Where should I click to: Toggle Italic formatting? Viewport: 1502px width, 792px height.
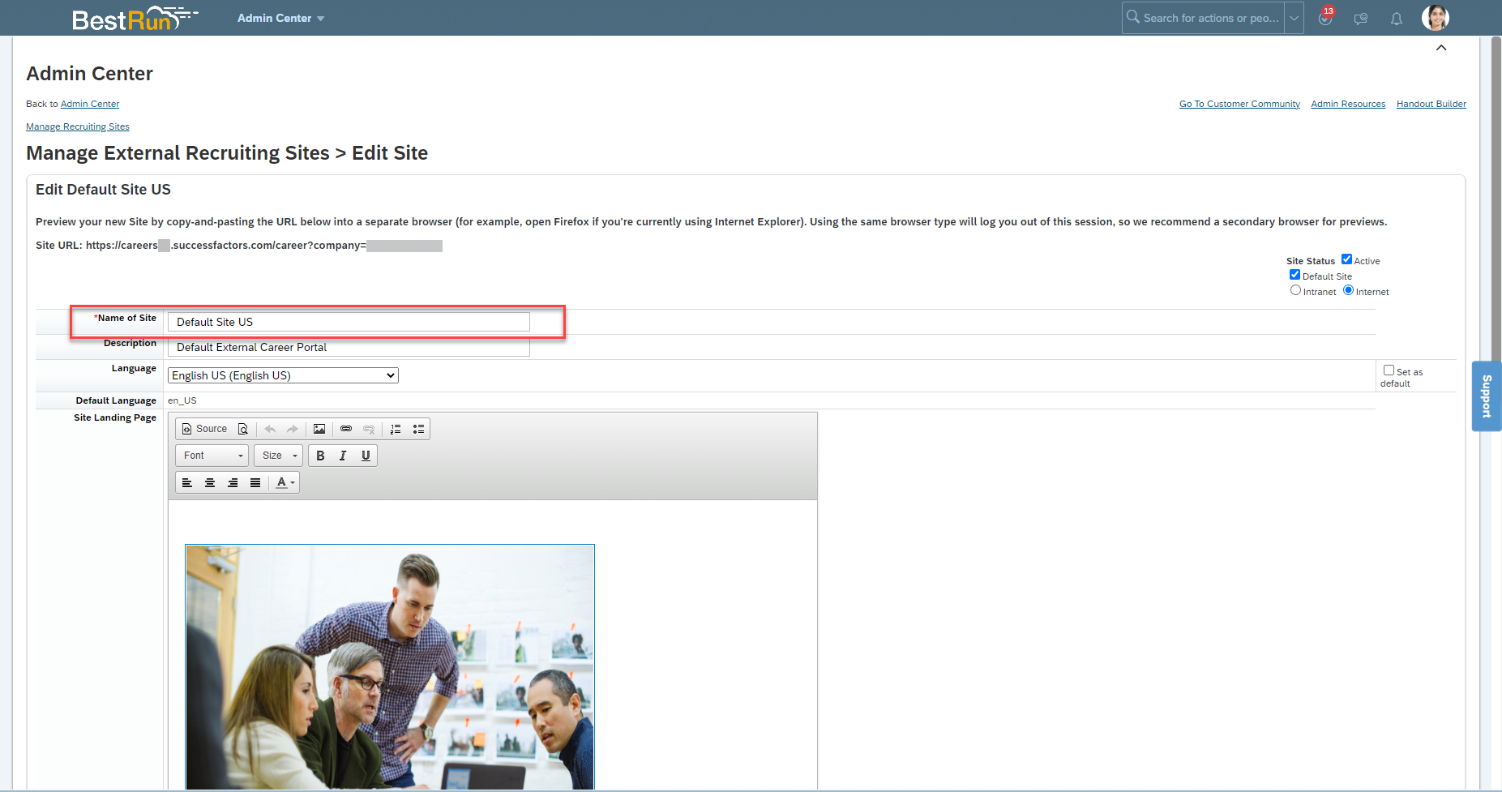pyautogui.click(x=343, y=456)
